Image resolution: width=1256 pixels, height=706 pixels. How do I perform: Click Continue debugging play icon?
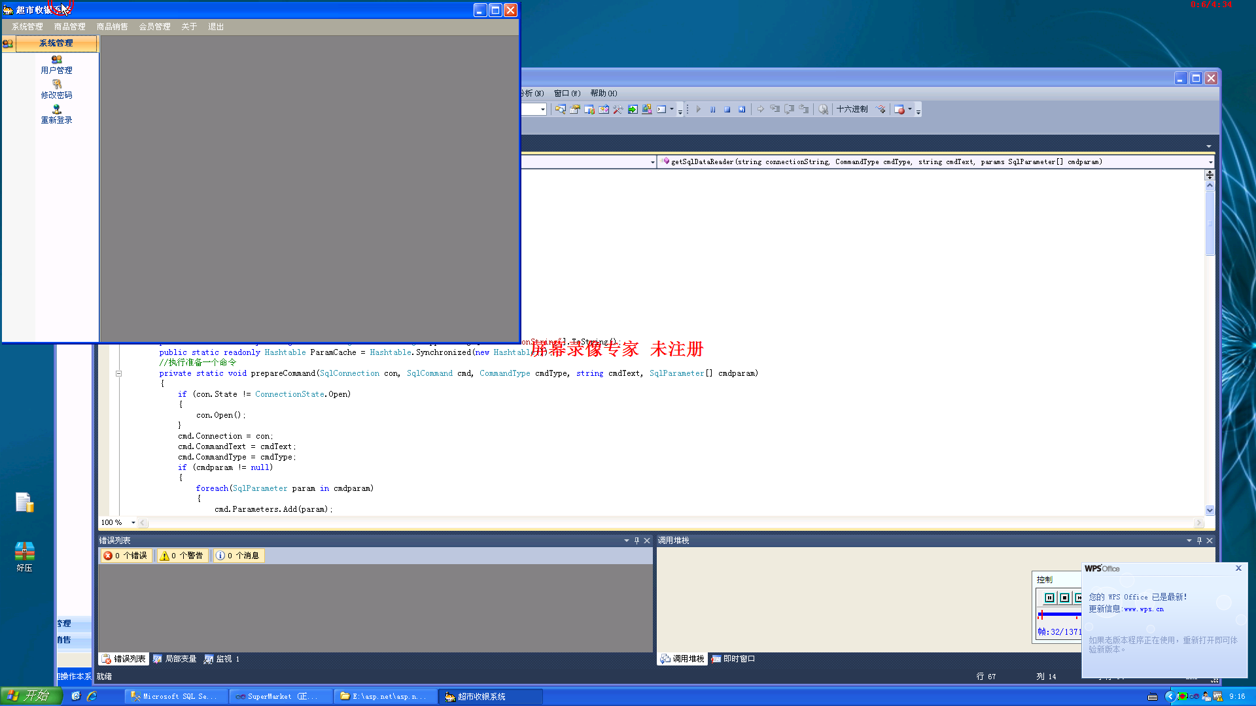click(699, 109)
